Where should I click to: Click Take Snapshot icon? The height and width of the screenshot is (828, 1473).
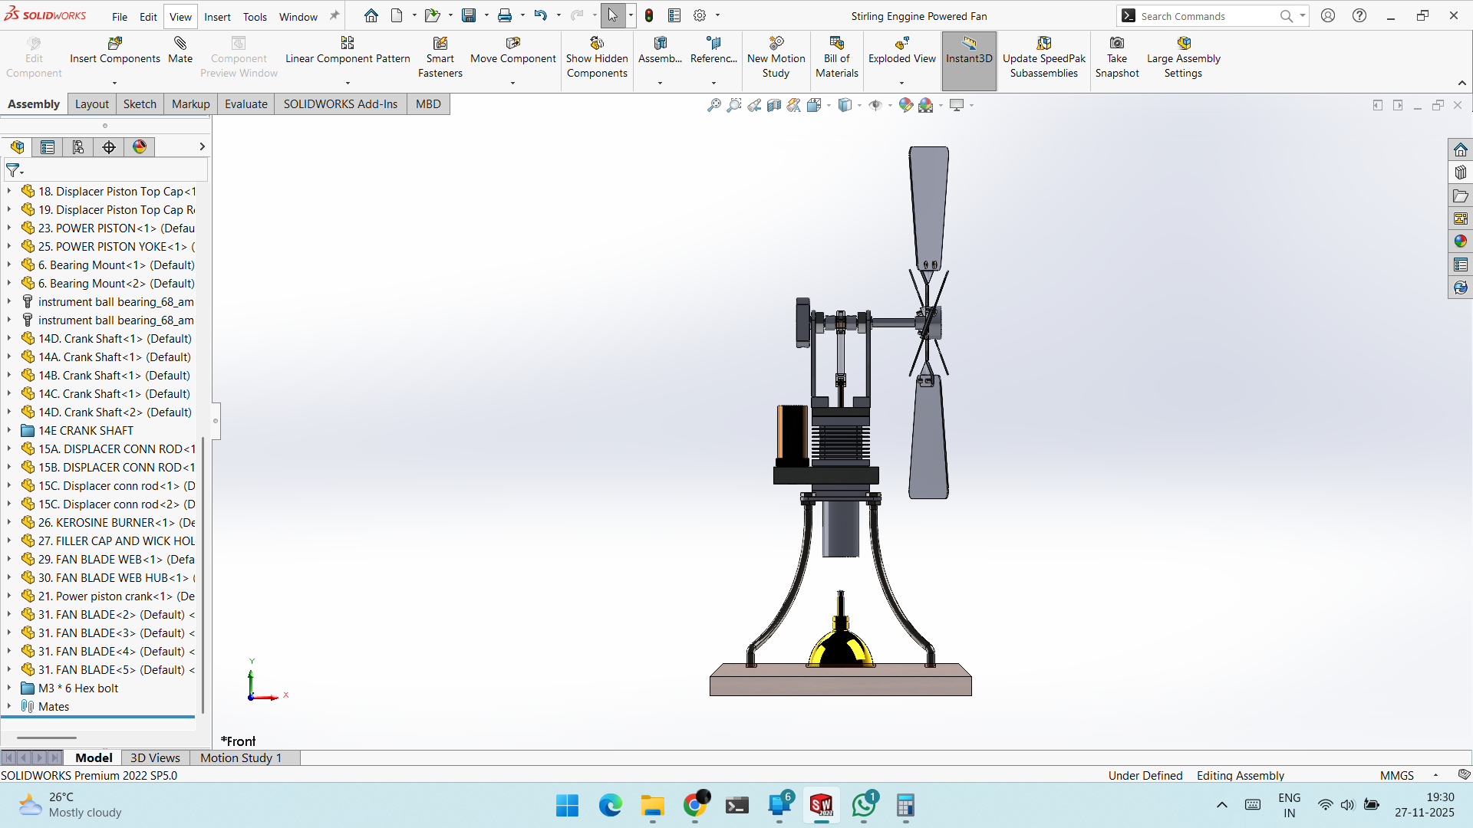tap(1117, 58)
